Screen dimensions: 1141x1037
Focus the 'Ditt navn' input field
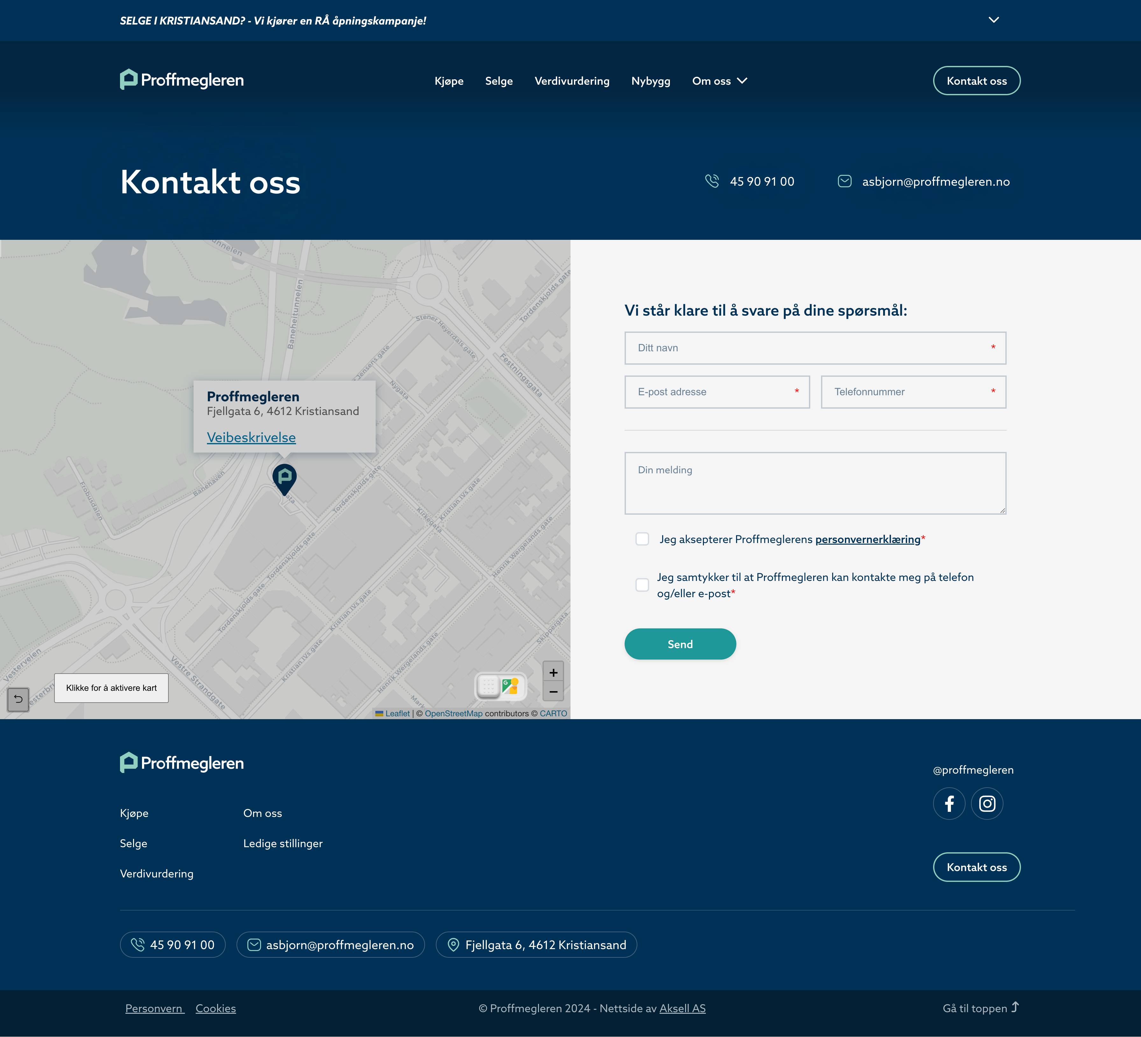[815, 348]
